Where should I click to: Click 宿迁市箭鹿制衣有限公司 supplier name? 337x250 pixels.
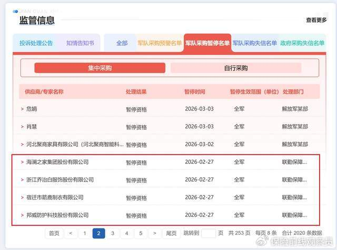[55, 197]
